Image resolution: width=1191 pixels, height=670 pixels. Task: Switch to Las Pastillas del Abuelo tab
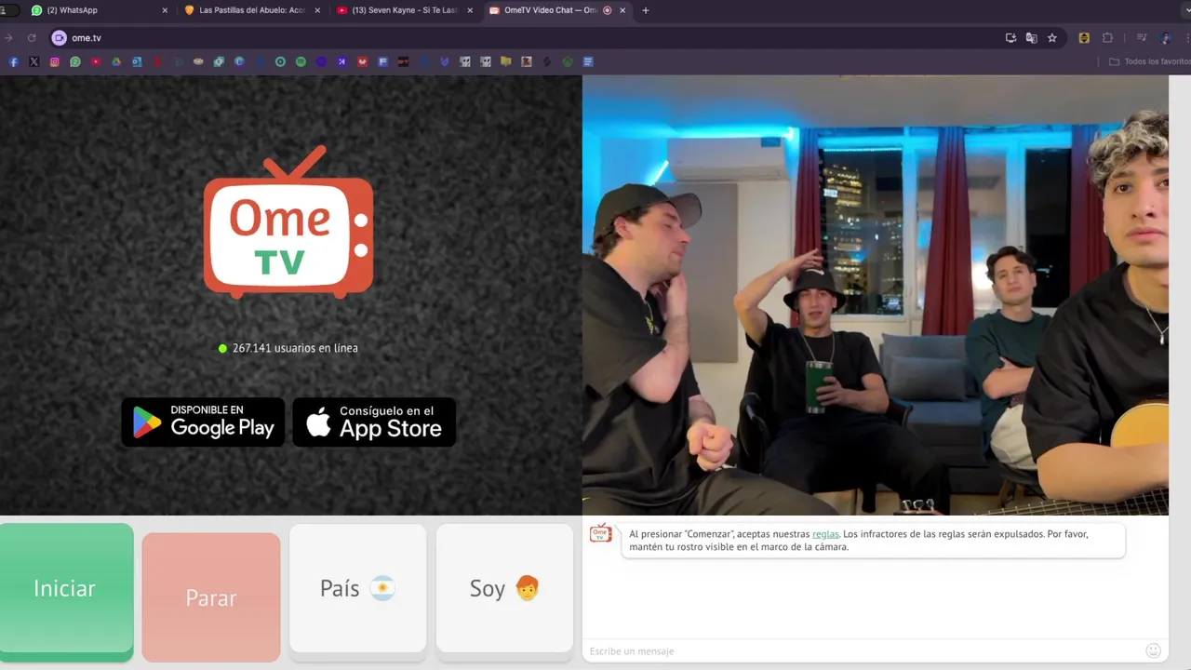(x=251, y=10)
